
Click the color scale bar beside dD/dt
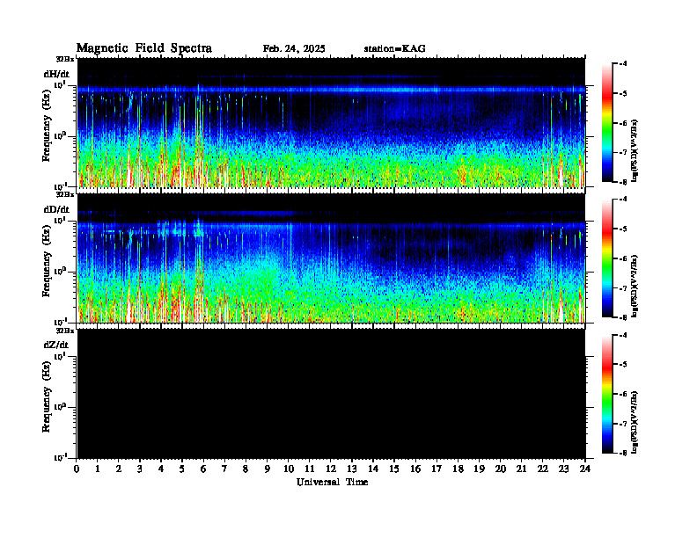tap(606, 258)
